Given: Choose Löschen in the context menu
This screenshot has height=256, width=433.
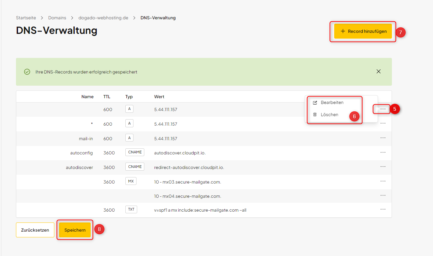Looking at the screenshot, I should click(x=329, y=115).
